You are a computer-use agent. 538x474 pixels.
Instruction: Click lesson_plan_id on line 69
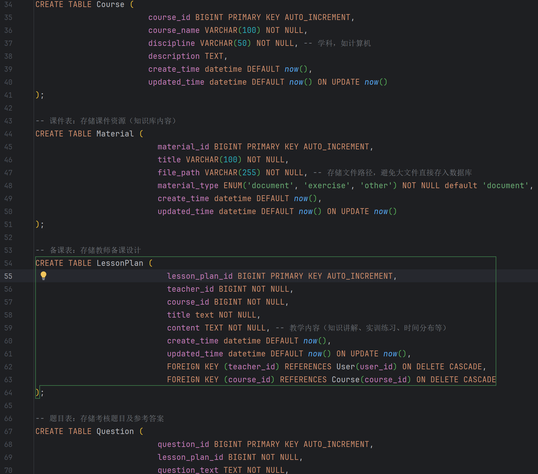tap(191, 457)
